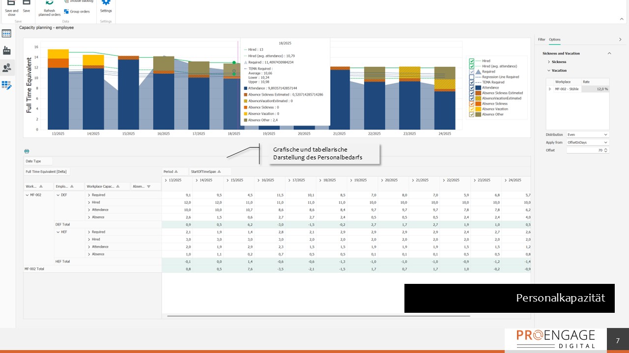
Task: Toggle the Absence Vacation legend checkbox
Action: (x=472, y=109)
